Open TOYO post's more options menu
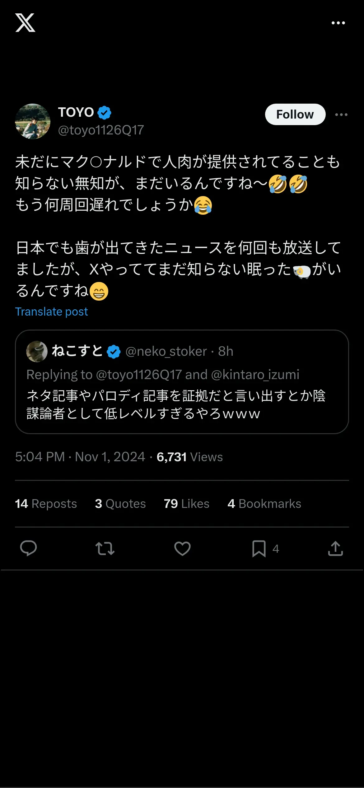This screenshot has width=364, height=788. click(x=341, y=115)
